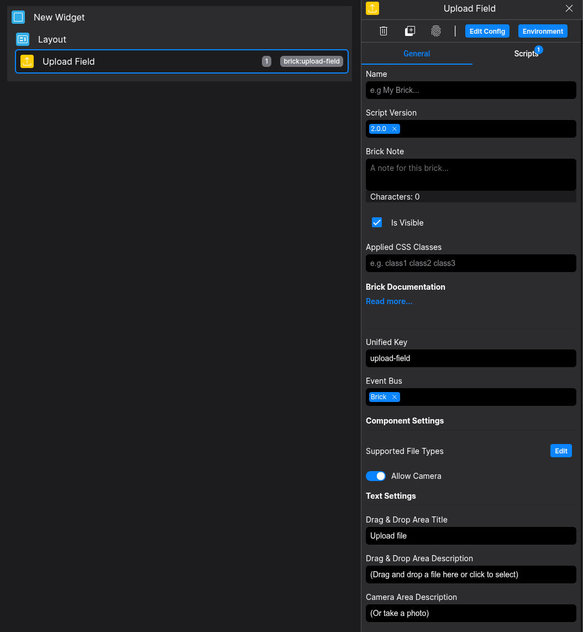This screenshot has height=632, width=583.
Task: Click the yellow upload icon in panel header
Action: click(372, 8)
